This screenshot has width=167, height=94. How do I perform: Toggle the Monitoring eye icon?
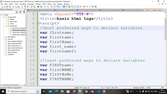[x=81, y=7]
